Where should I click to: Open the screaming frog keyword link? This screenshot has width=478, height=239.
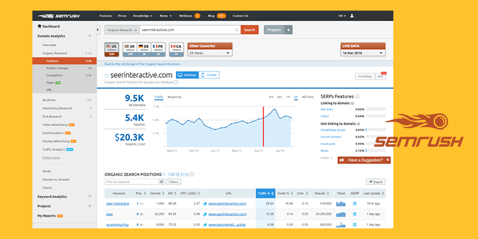click(118, 225)
